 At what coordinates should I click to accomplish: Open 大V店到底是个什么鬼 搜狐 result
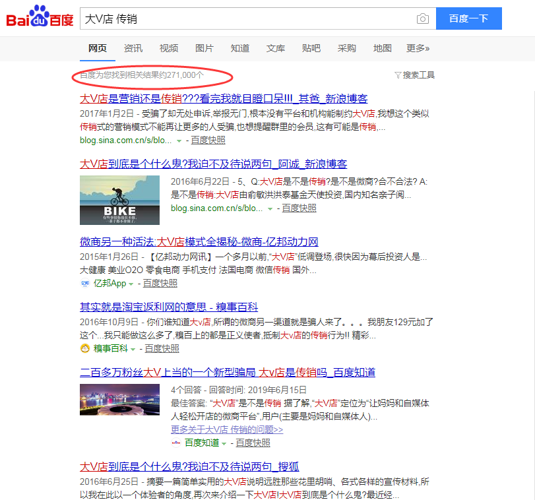tap(189, 466)
